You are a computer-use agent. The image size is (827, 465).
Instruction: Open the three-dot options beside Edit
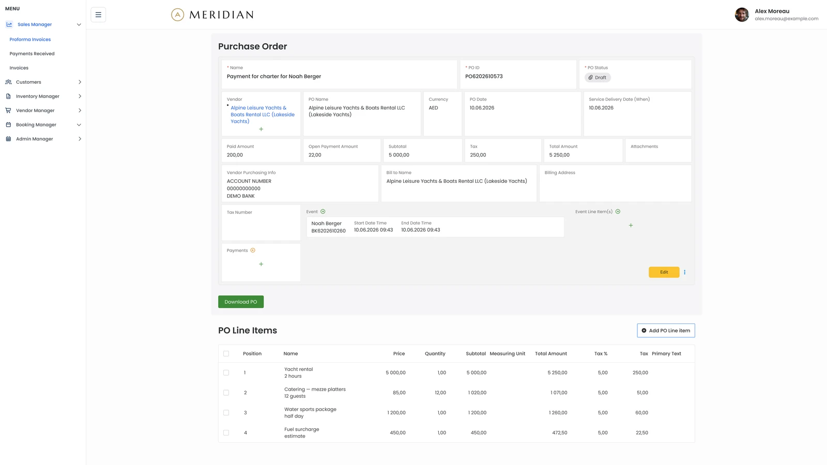[685, 272]
